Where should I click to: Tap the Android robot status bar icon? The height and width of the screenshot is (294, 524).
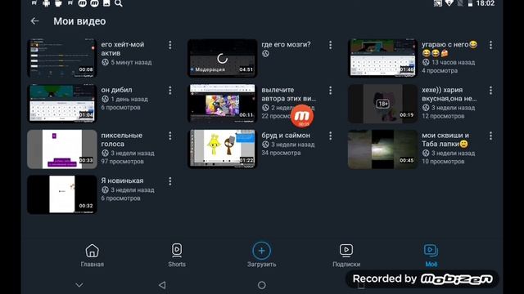[46, 3]
